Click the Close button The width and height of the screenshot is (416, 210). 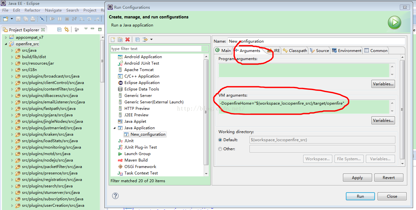(x=392, y=196)
